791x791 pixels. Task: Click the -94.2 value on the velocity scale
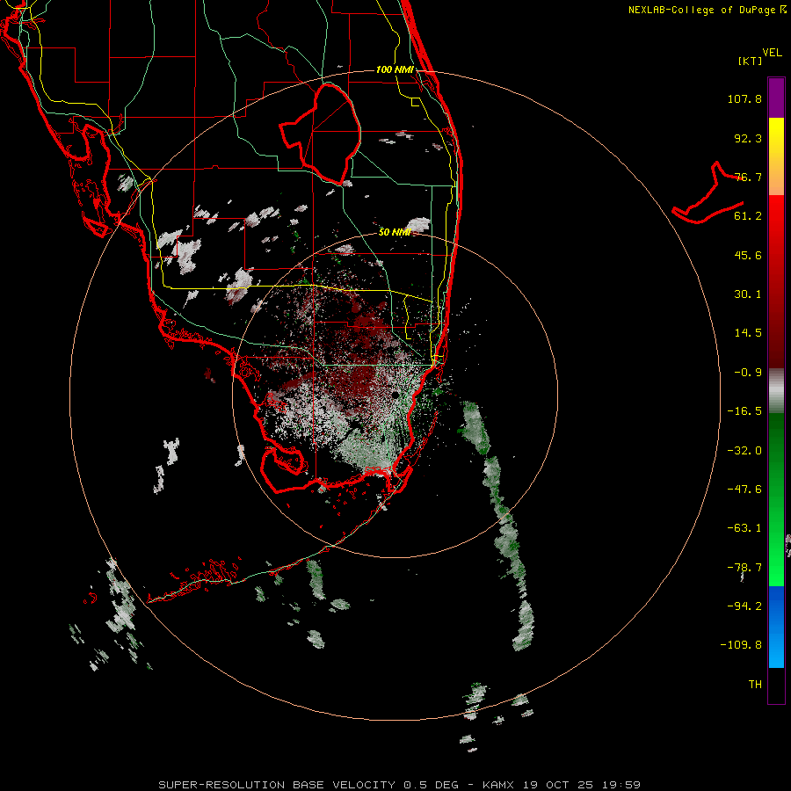744,606
